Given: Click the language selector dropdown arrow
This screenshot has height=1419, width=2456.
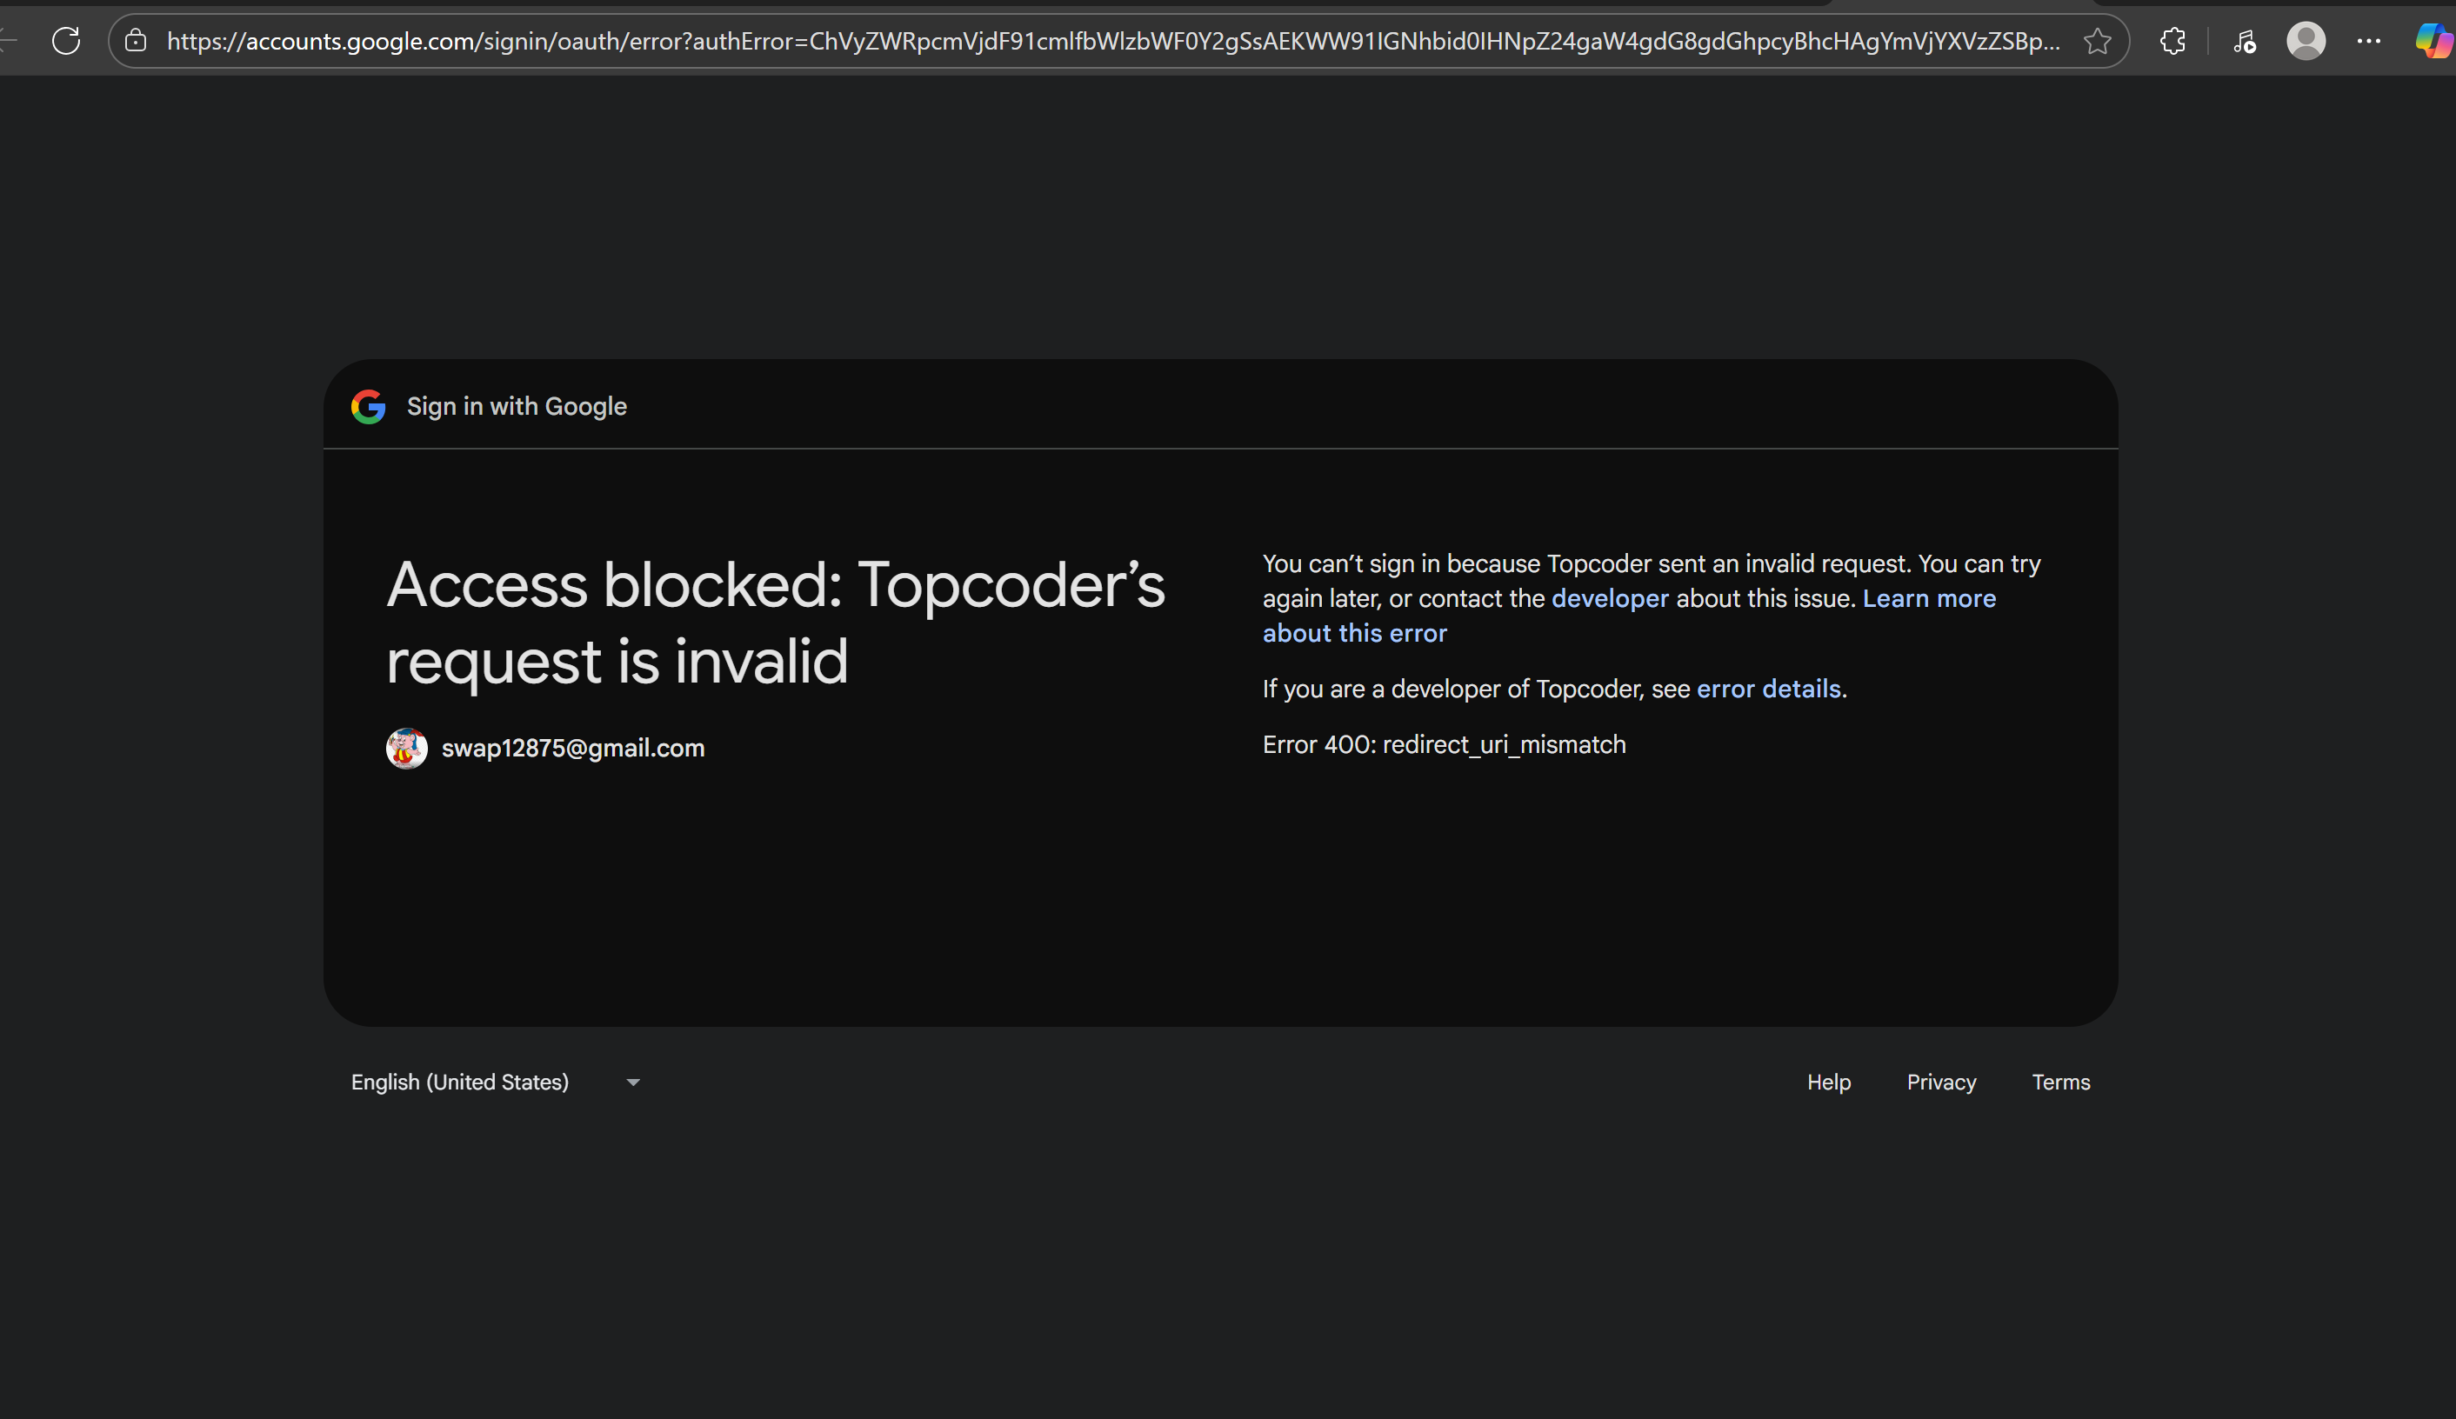Looking at the screenshot, I should (x=632, y=1083).
